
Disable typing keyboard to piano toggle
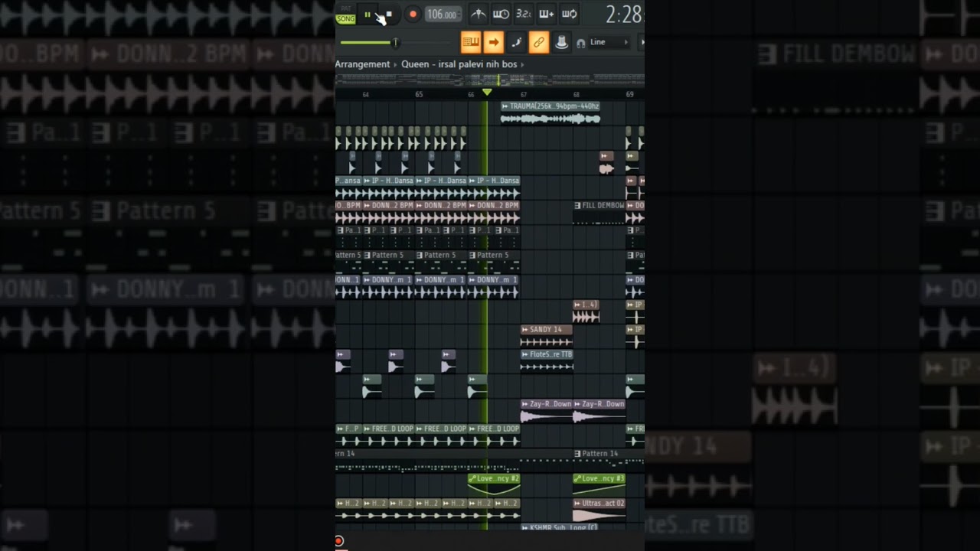coord(471,42)
